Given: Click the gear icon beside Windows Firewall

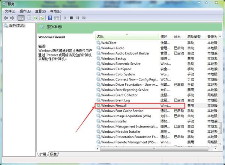Looking at the screenshot, I should [x=98, y=106].
